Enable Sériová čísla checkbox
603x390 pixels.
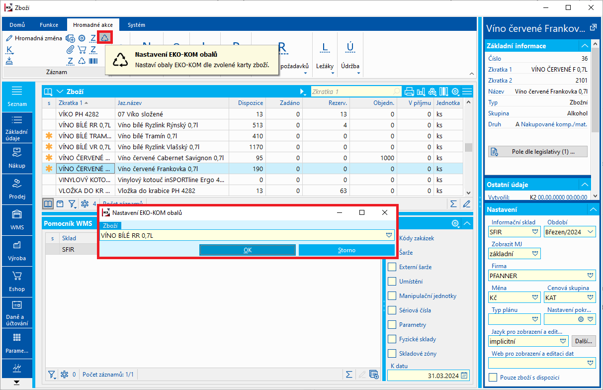coord(392,310)
